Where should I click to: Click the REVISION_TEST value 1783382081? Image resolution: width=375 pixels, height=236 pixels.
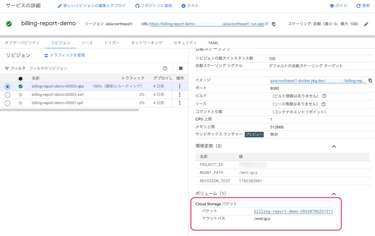(250, 181)
